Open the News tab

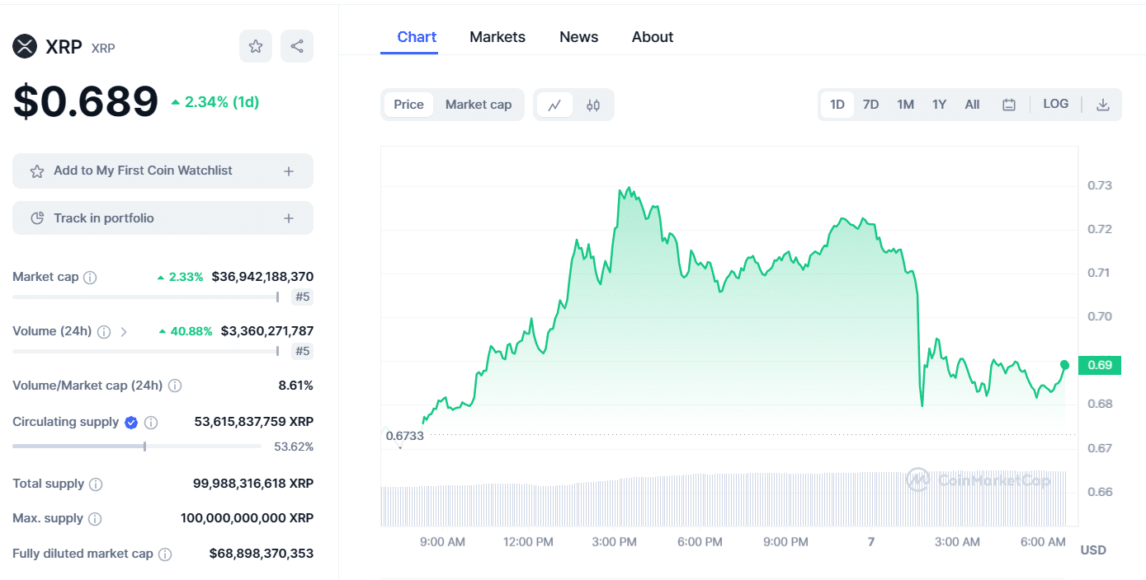pos(578,37)
